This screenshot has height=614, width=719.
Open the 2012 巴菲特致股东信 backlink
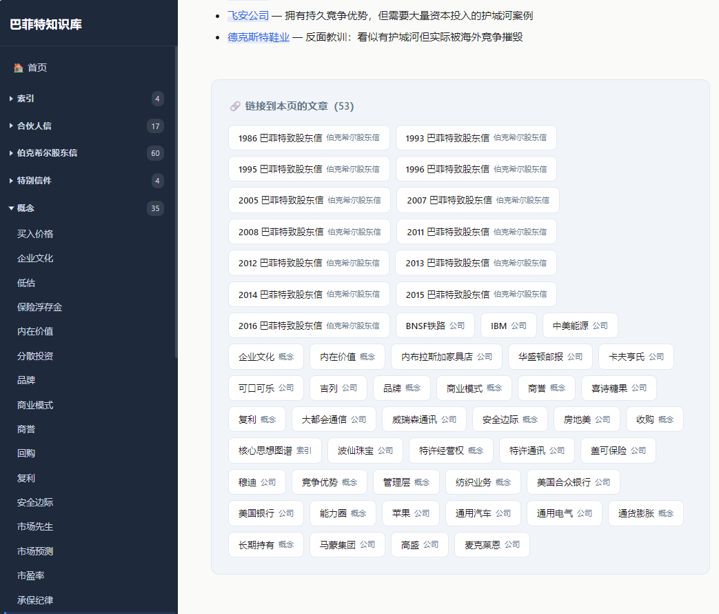coord(309,263)
